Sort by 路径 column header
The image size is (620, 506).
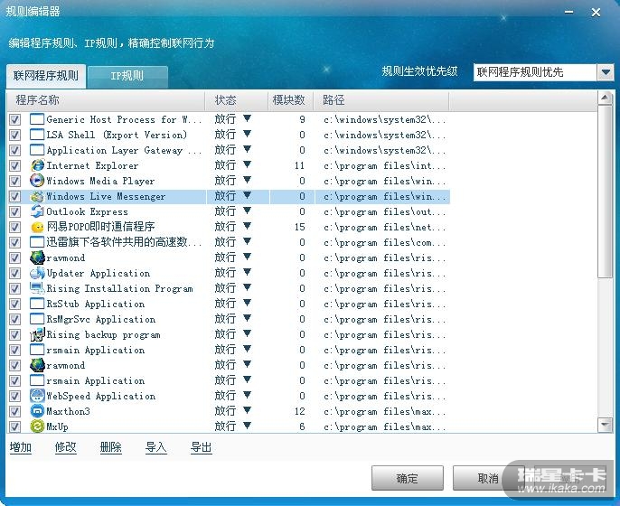tap(381, 100)
